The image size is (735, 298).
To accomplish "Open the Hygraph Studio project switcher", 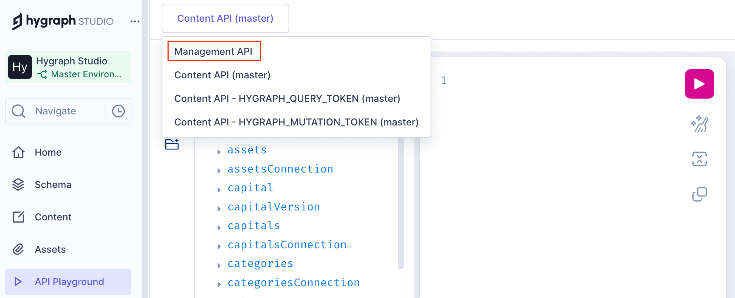I will pyautogui.click(x=68, y=67).
